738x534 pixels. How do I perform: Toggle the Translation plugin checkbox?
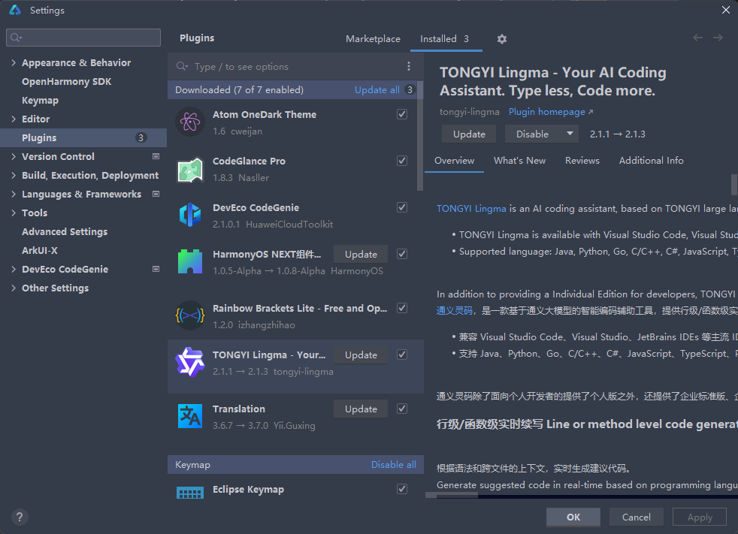point(402,409)
